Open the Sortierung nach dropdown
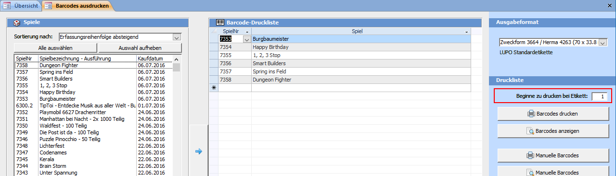This screenshot has width=616, height=176. (177, 37)
